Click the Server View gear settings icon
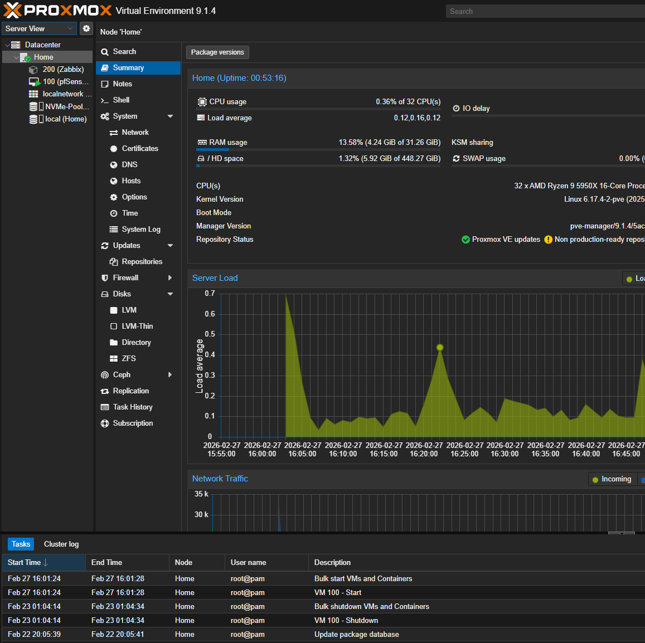The height and width of the screenshot is (643, 645). click(x=86, y=28)
